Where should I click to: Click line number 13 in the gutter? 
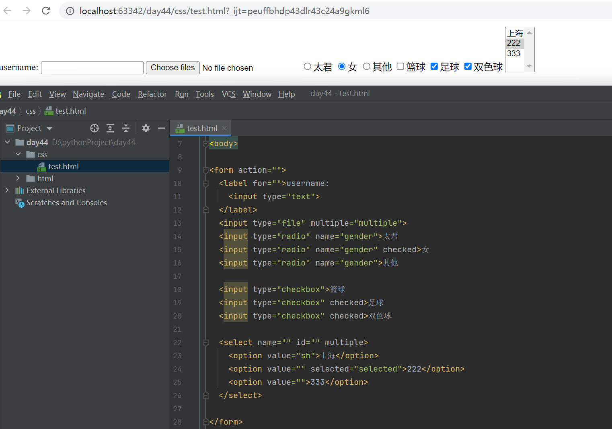pos(177,223)
